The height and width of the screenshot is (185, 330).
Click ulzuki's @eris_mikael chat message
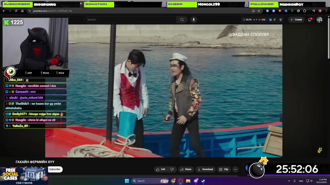[36, 98]
